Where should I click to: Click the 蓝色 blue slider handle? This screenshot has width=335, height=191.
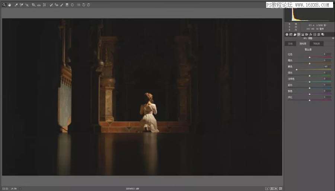coord(310,88)
